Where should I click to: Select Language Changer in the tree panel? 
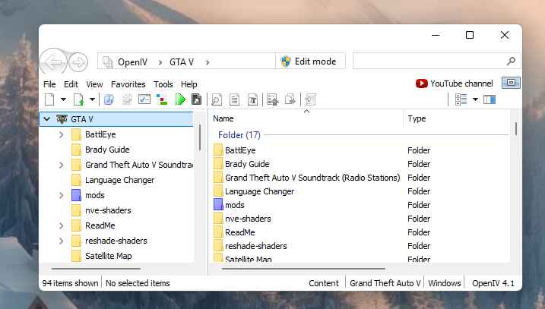[120, 180]
